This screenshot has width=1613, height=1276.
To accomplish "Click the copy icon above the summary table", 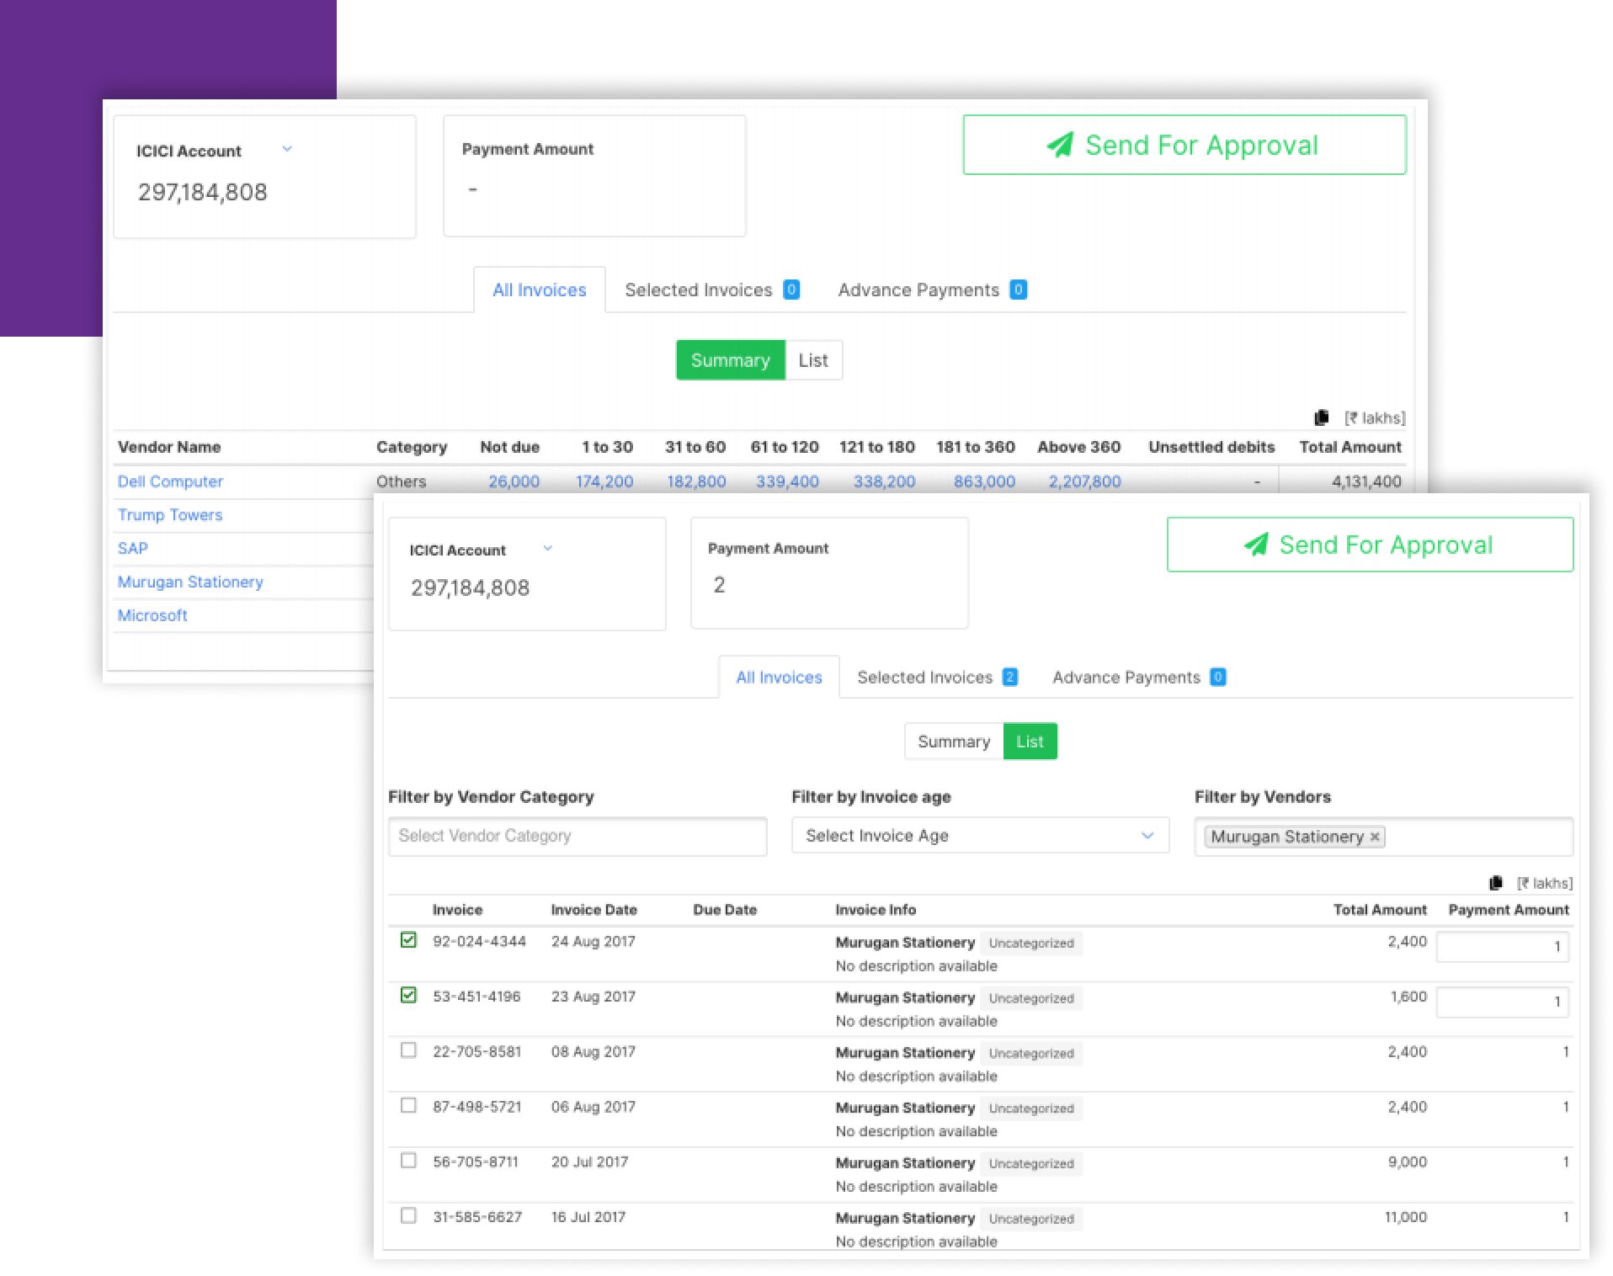I will point(1322,417).
